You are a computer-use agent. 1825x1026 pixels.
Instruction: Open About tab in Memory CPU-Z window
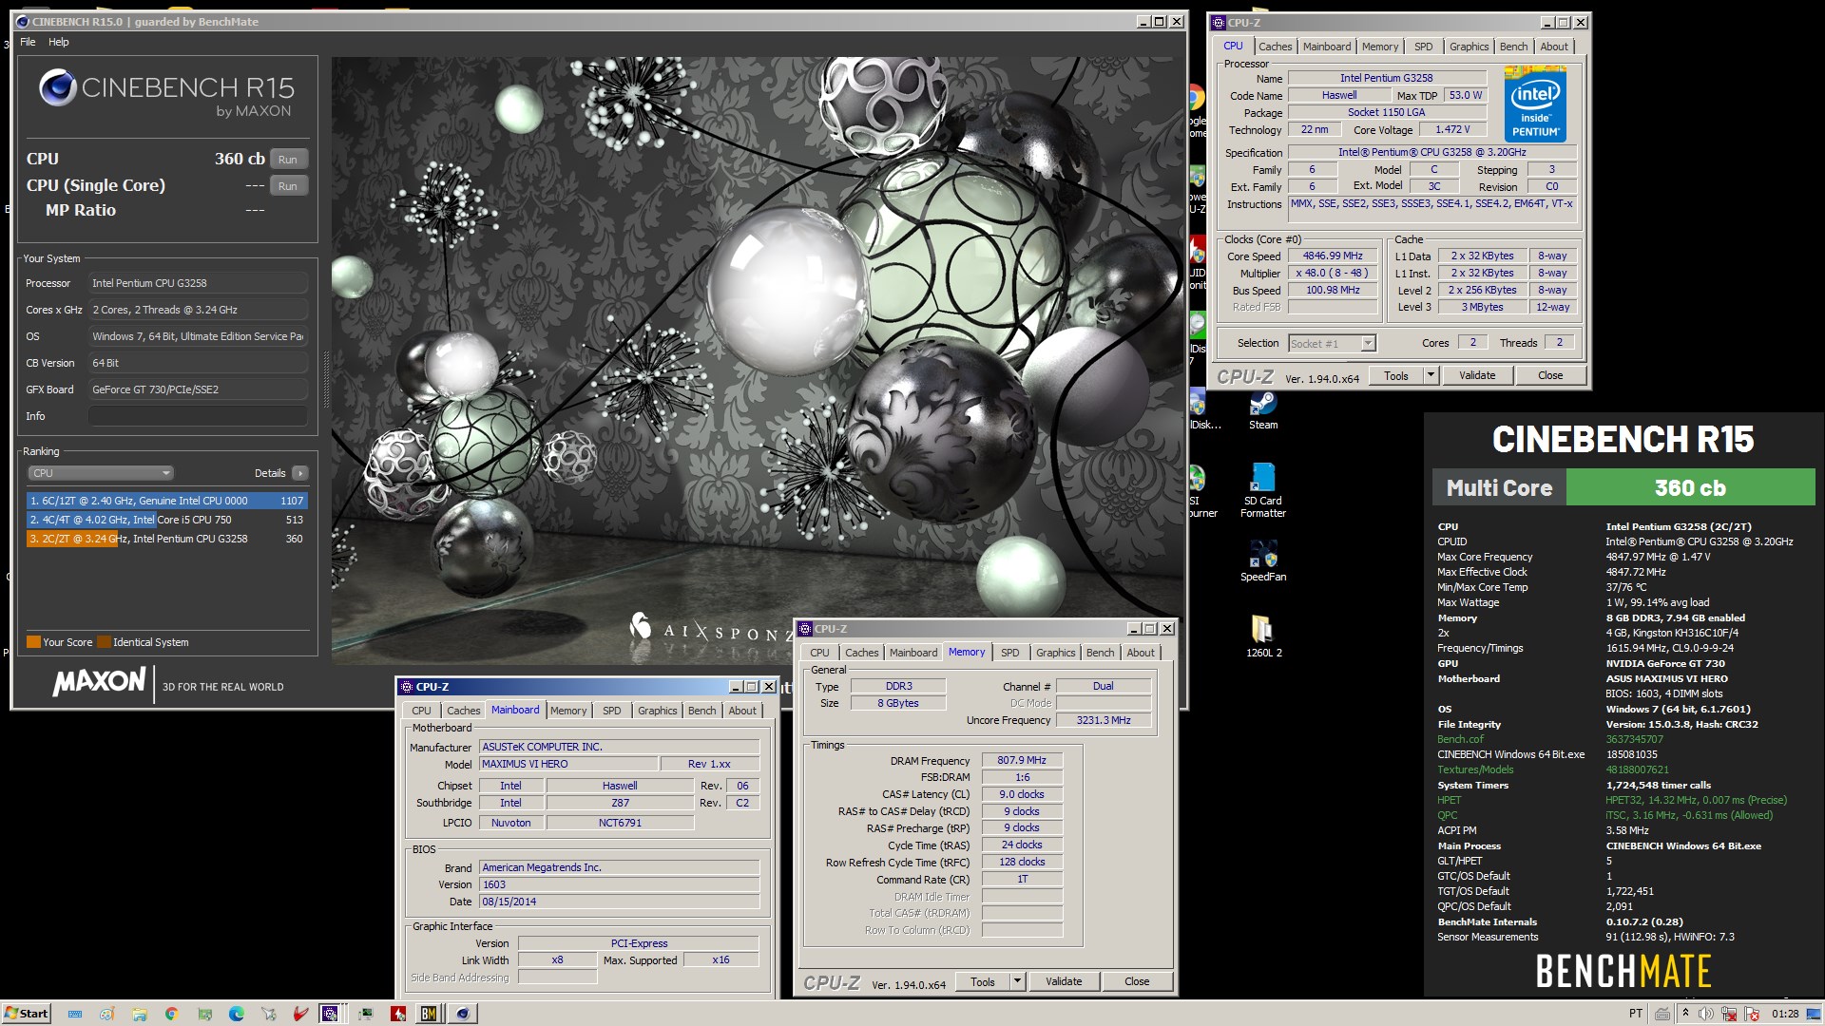[1141, 653]
